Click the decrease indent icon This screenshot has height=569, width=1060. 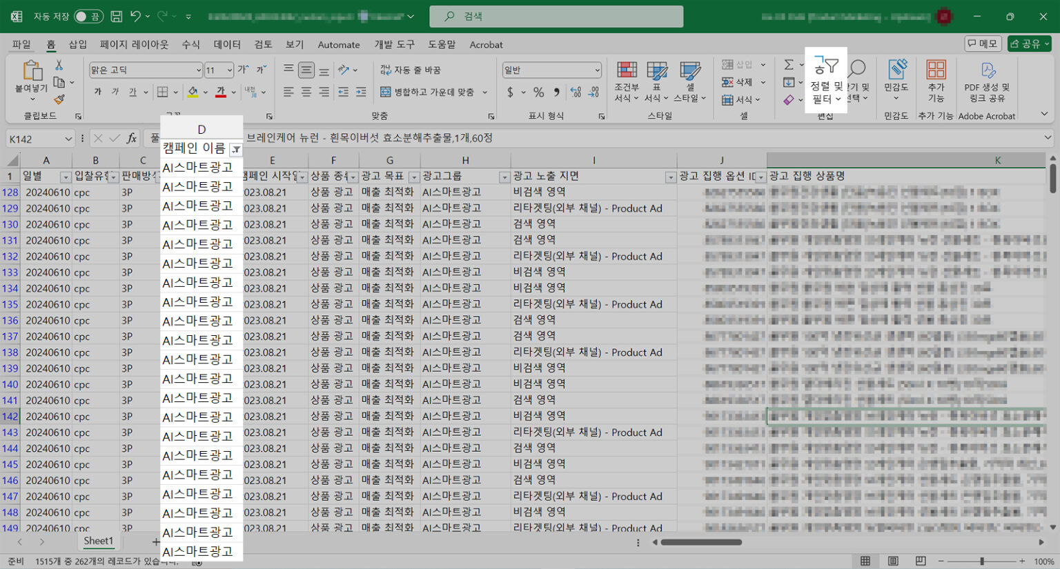pyautogui.click(x=343, y=92)
